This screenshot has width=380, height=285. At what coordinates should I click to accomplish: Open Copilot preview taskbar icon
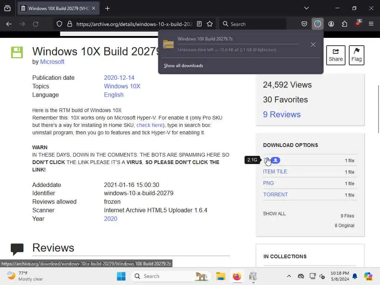(x=368, y=276)
